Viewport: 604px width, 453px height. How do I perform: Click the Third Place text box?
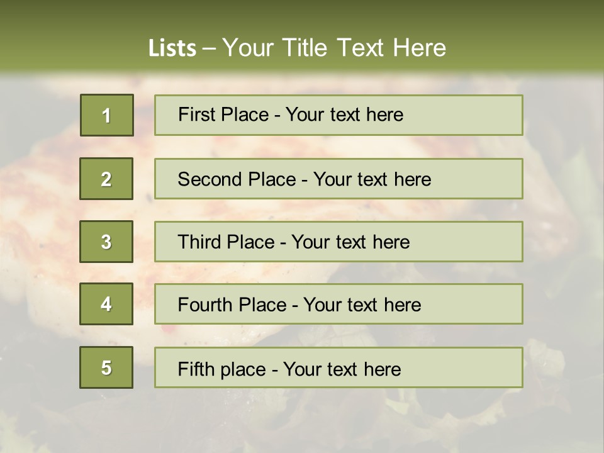tap(338, 242)
